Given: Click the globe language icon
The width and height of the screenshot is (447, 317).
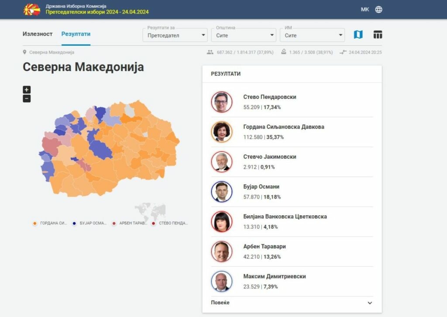Looking at the screenshot, I should coord(378,10).
